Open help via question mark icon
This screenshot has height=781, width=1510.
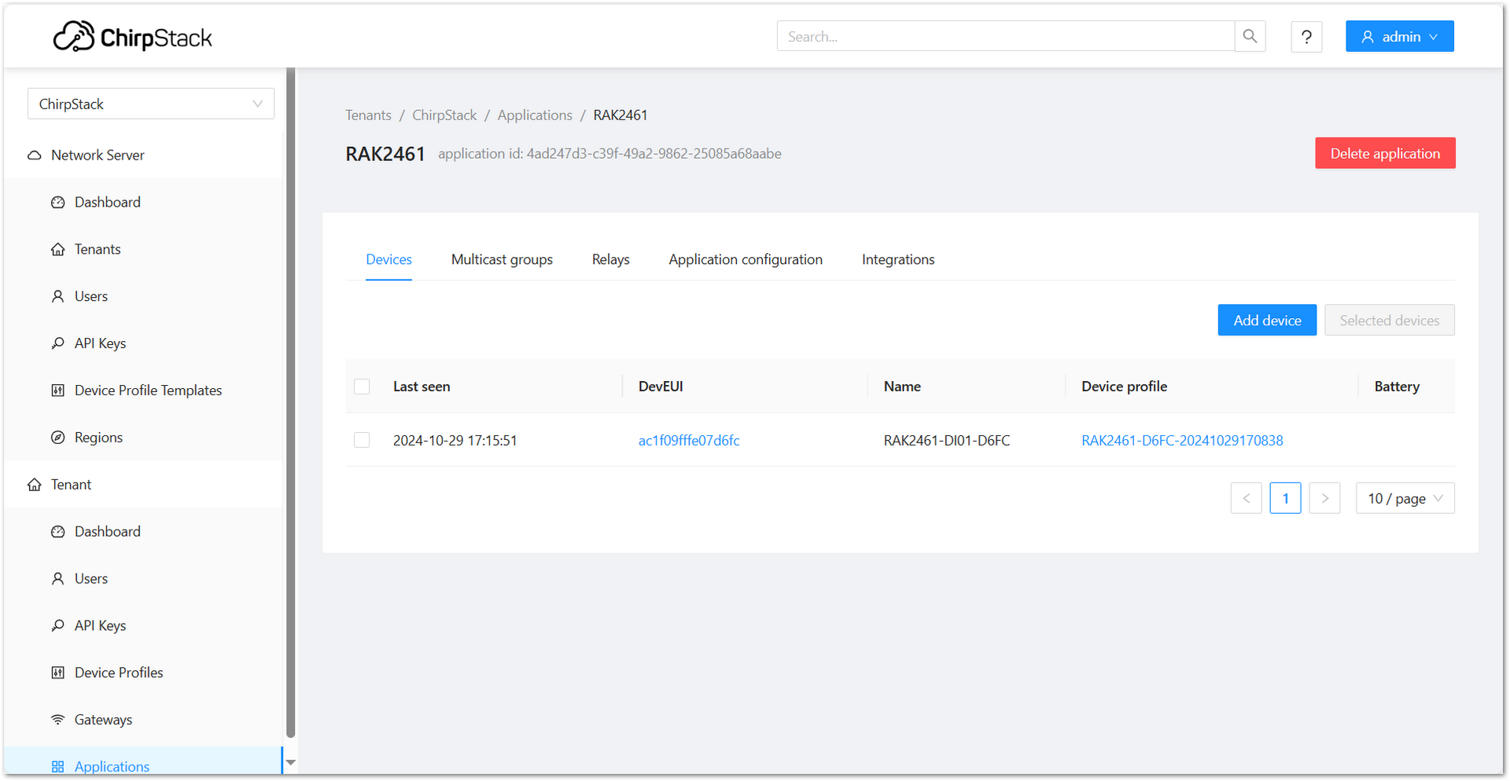[1306, 37]
